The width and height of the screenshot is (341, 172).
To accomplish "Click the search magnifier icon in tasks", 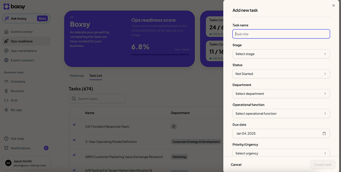I will point(74,99).
